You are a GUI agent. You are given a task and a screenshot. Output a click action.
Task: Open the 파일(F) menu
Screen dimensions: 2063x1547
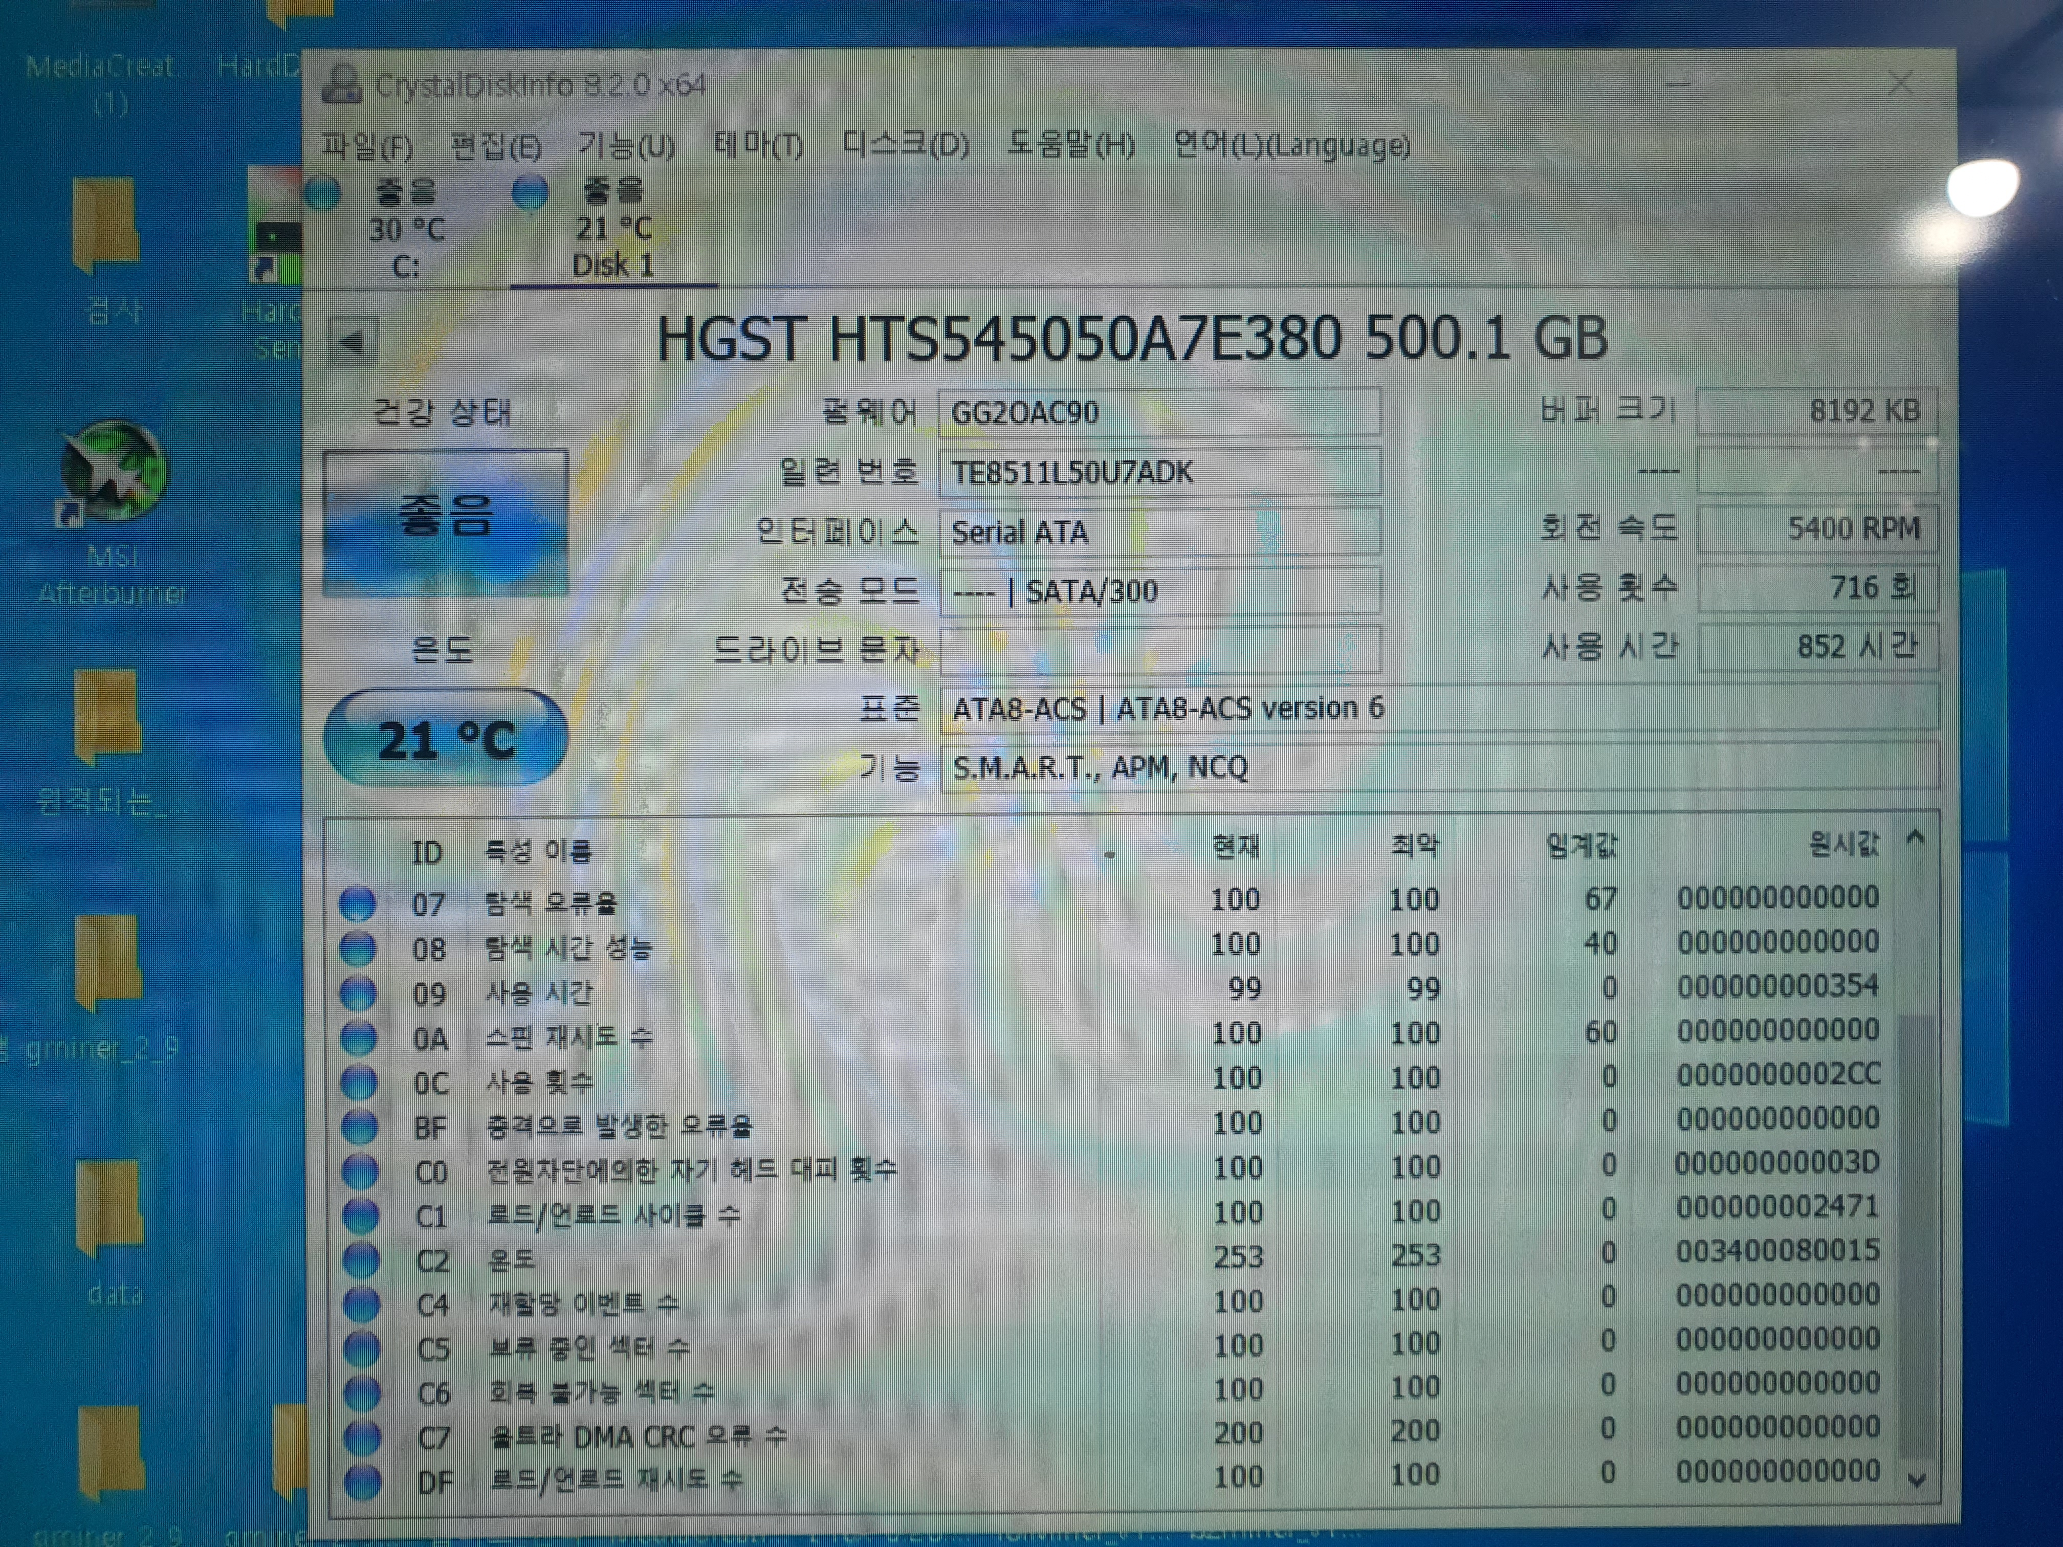[366, 146]
